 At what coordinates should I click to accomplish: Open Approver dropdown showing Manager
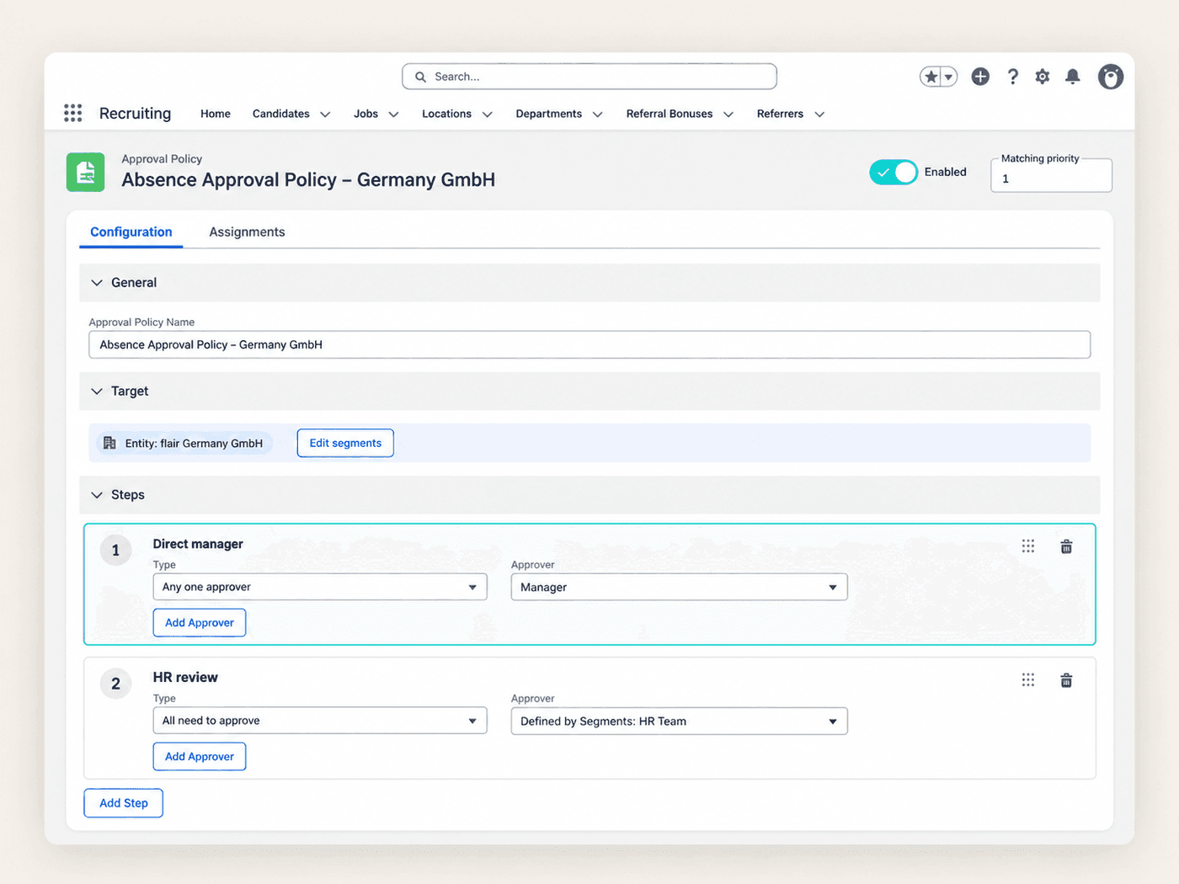[679, 587]
